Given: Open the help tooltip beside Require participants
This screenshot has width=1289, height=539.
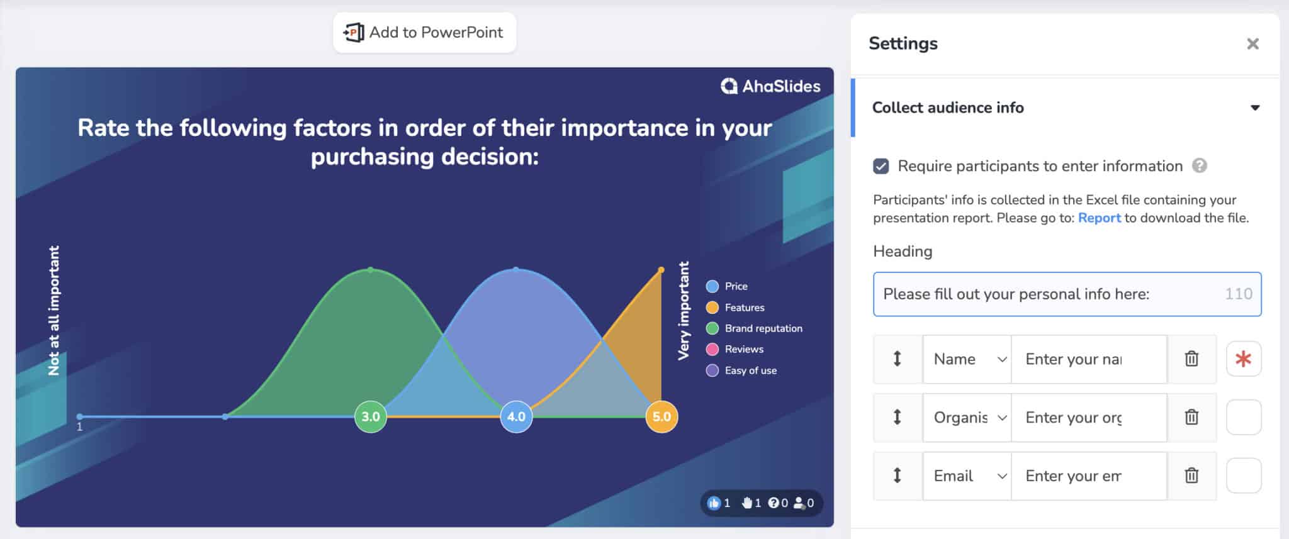Looking at the screenshot, I should tap(1200, 166).
